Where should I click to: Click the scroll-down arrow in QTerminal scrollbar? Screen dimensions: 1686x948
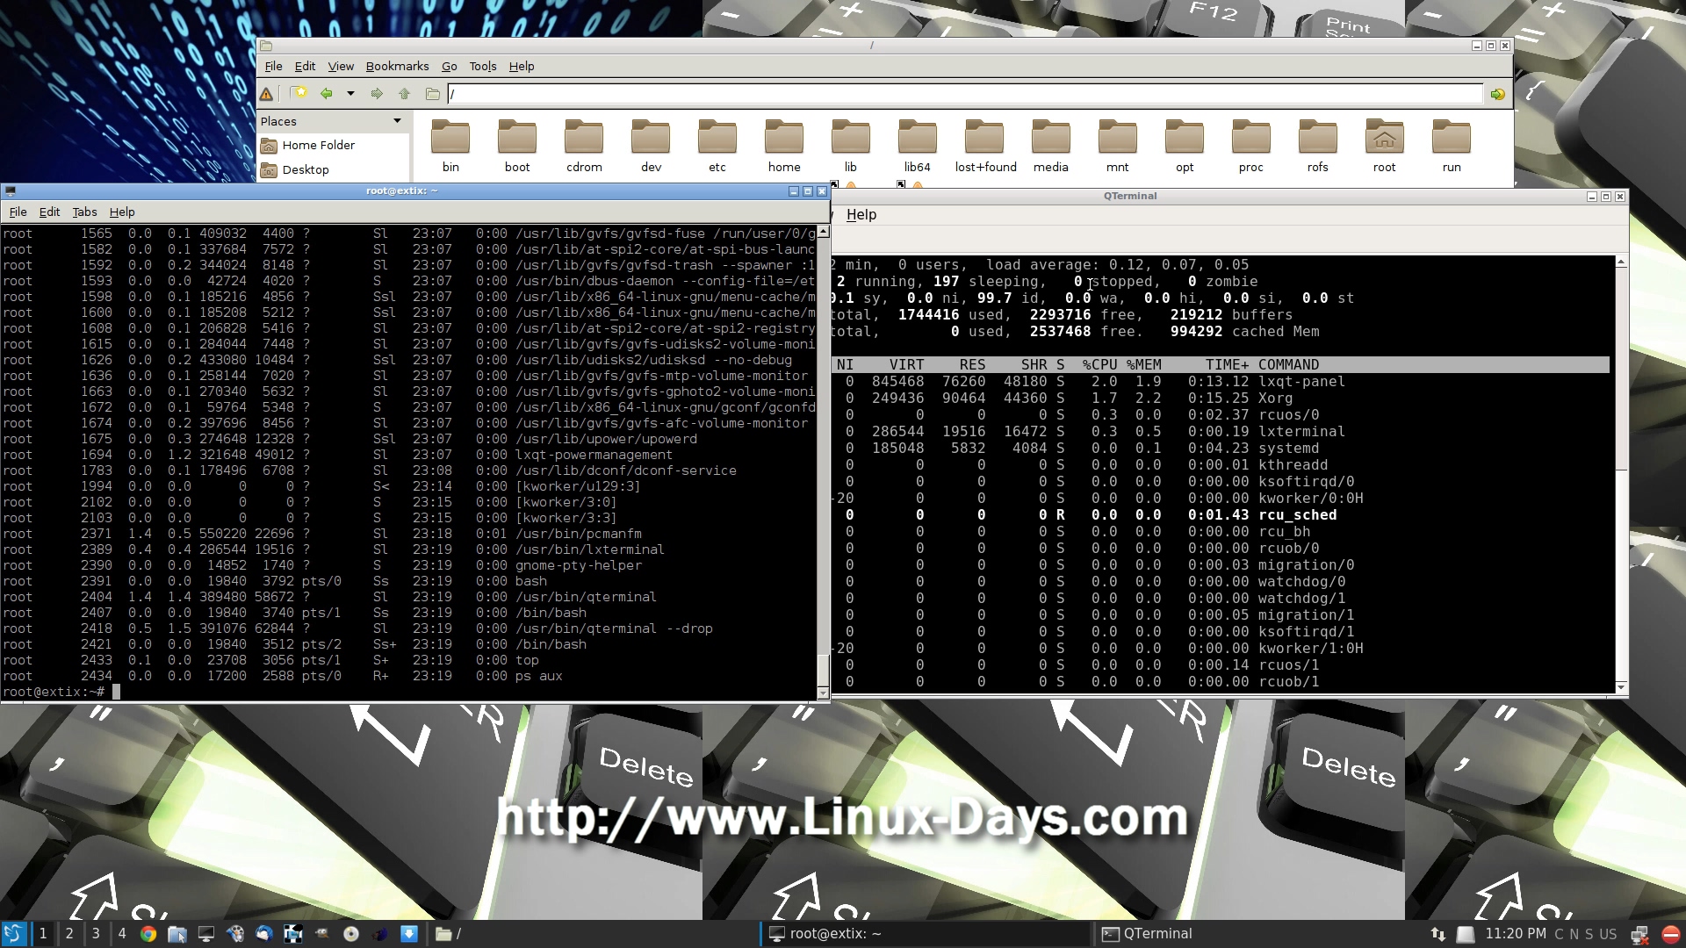(x=1621, y=687)
